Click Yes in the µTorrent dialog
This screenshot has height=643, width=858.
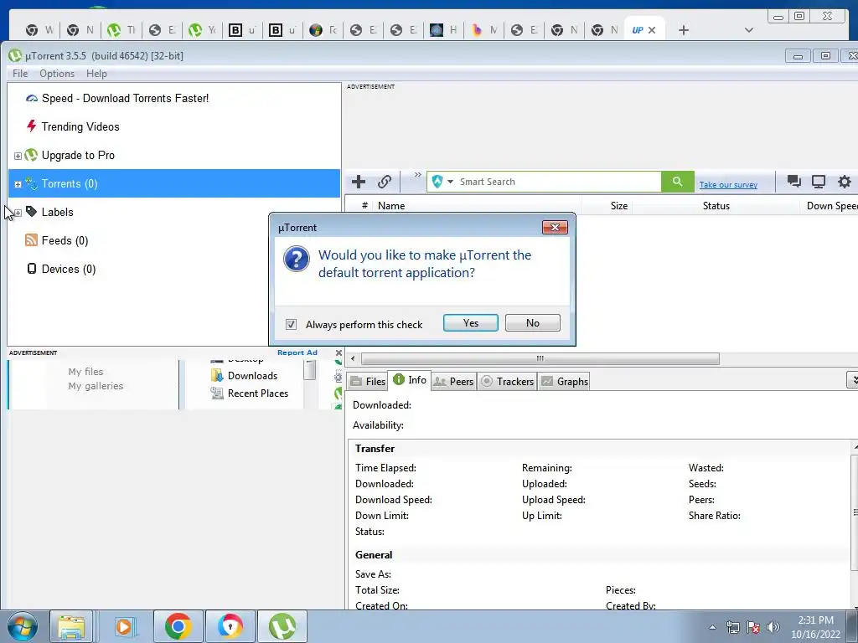click(x=471, y=322)
